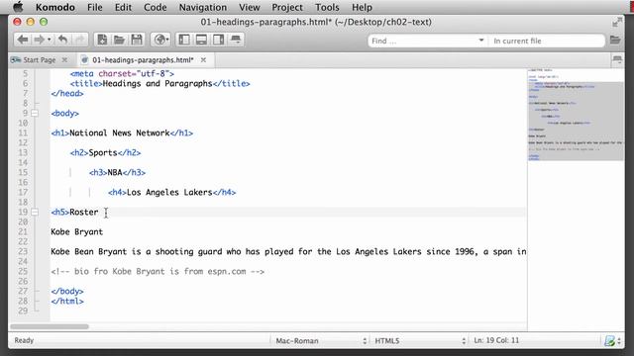Create a new file with the toolbar icon
Image resolution: width=634 pixels, height=356 pixels.
[x=102, y=40]
